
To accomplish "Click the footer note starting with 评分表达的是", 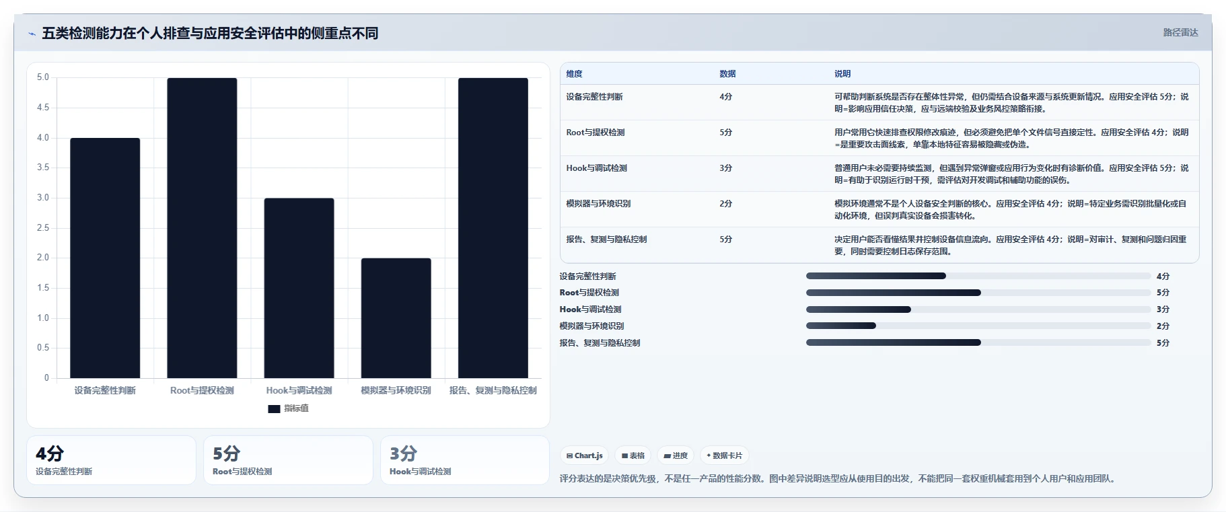I will coord(838,479).
